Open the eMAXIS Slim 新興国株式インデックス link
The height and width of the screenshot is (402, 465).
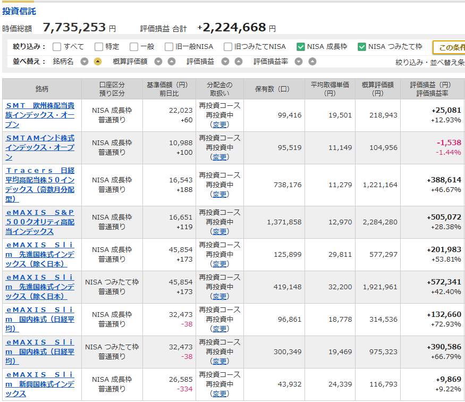[40, 384]
